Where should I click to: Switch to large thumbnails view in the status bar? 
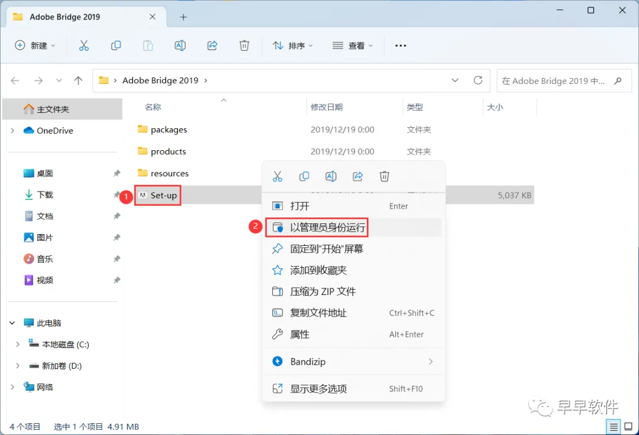coord(628,427)
